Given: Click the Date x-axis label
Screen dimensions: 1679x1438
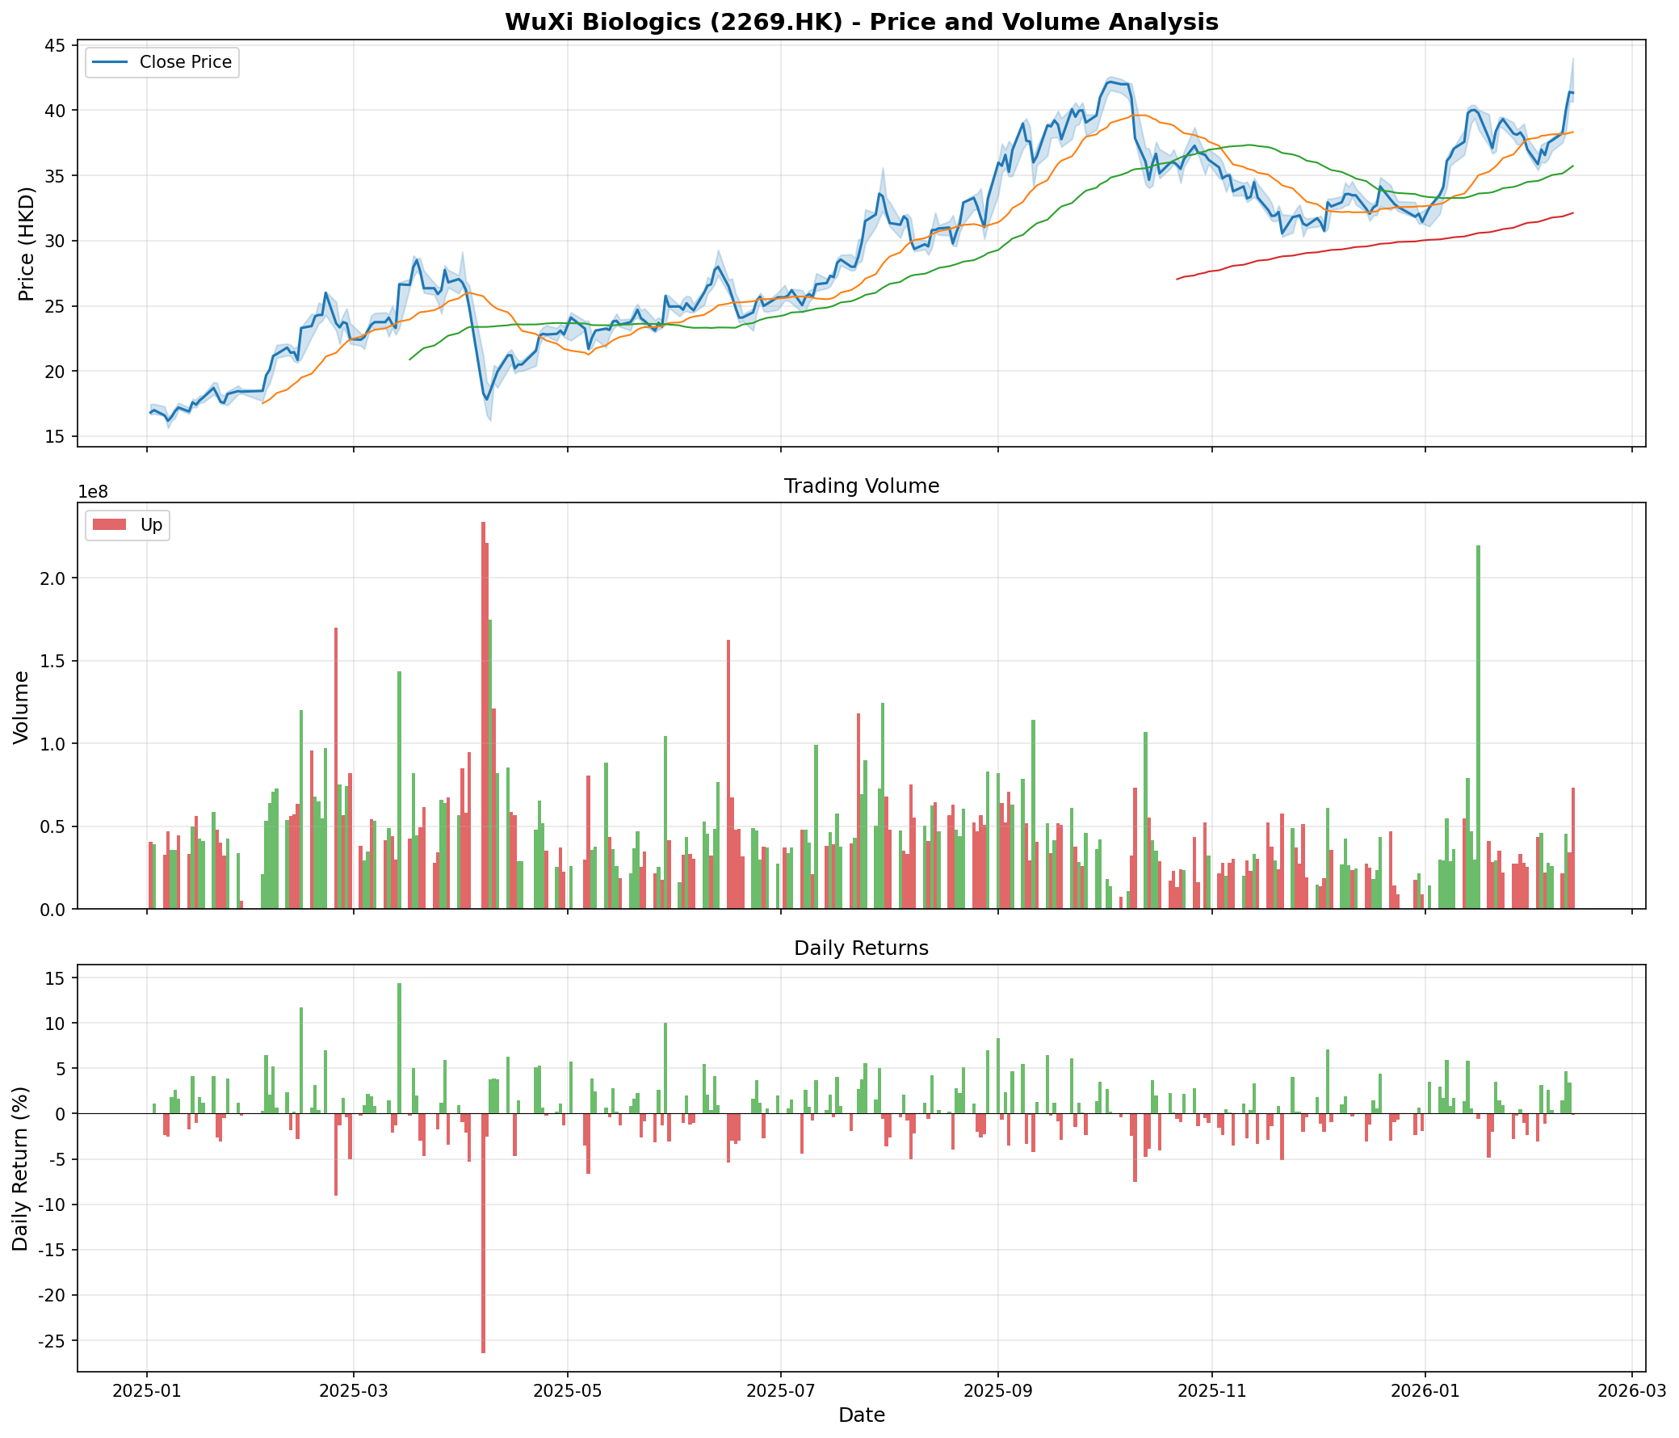Looking at the screenshot, I should pos(861,1415).
